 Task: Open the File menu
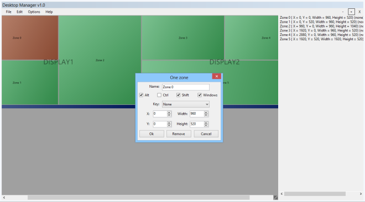9,12
